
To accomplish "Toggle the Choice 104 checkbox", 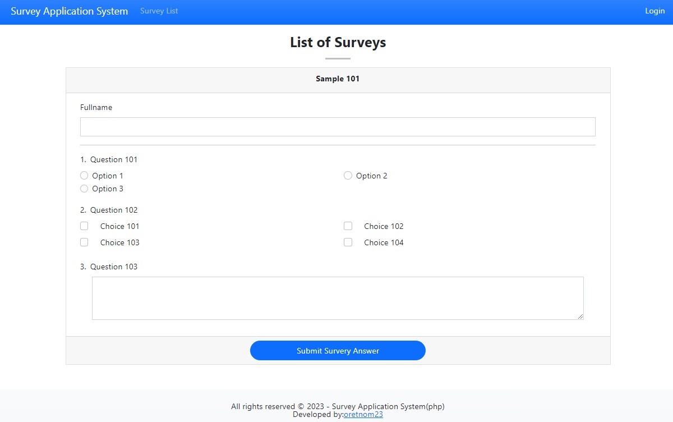I will pyautogui.click(x=348, y=242).
